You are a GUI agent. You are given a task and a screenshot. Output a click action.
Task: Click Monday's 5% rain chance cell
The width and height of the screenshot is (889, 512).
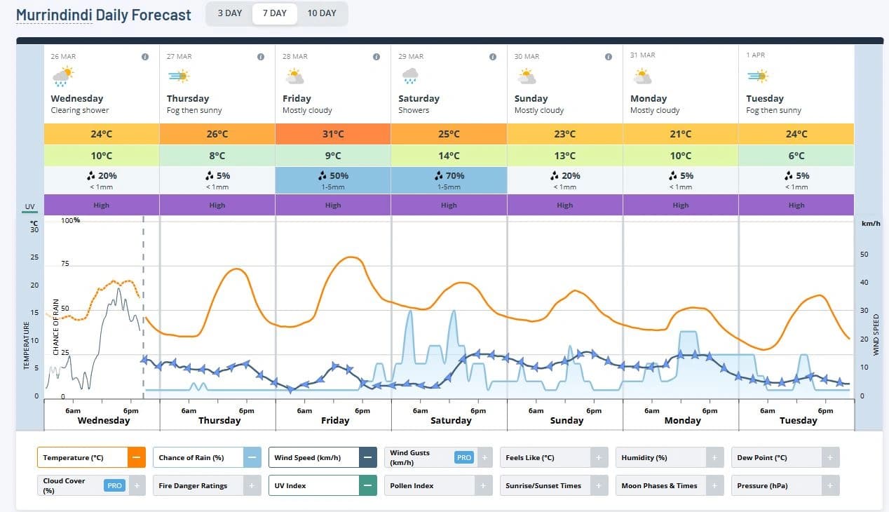tap(681, 180)
